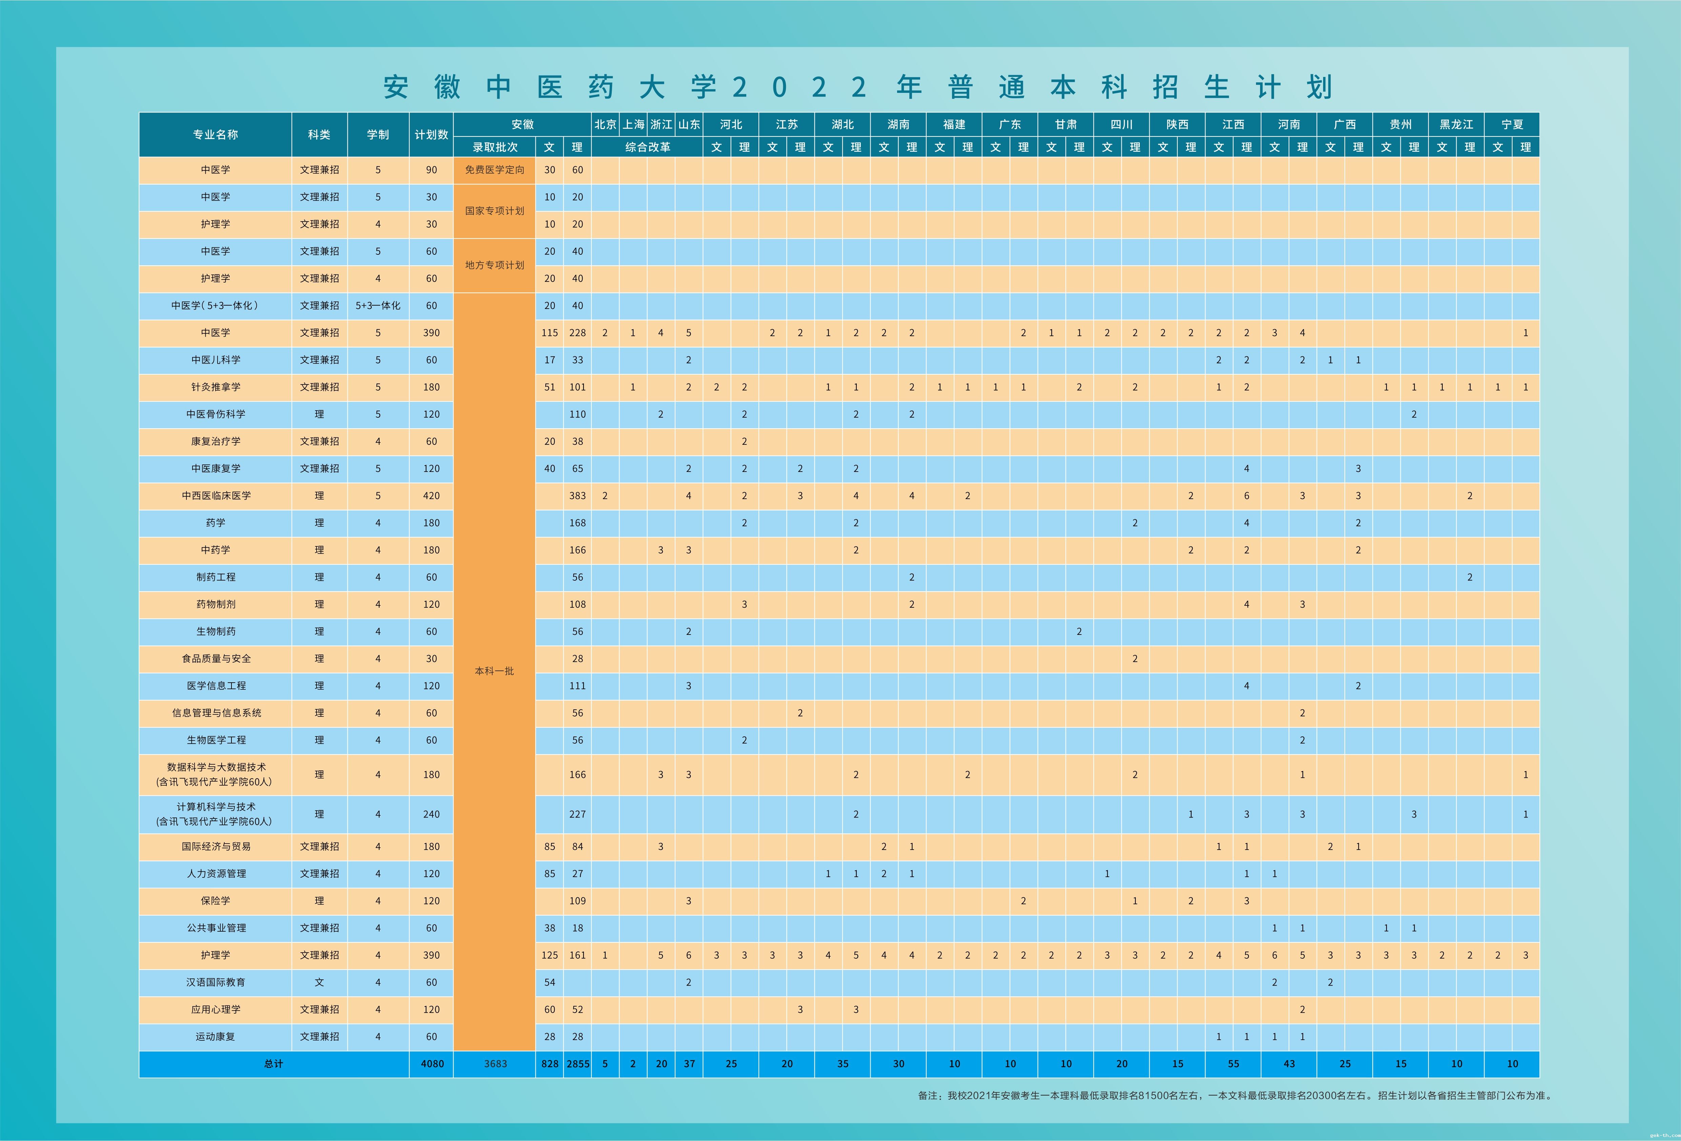Select the 国家专项计划 batch cell
This screenshot has height=1141, width=1681.
tap(495, 210)
